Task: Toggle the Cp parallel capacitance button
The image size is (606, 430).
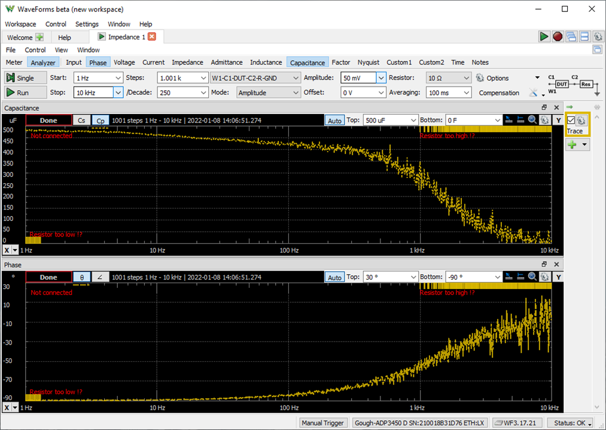Action: click(x=101, y=121)
